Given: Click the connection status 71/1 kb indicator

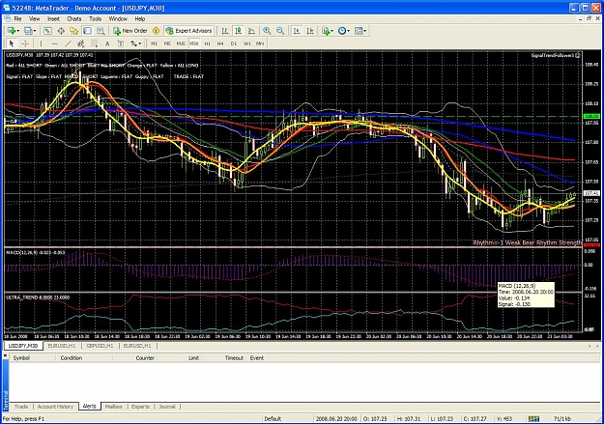Looking at the screenshot, I should pyautogui.click(x=562, y=418).
